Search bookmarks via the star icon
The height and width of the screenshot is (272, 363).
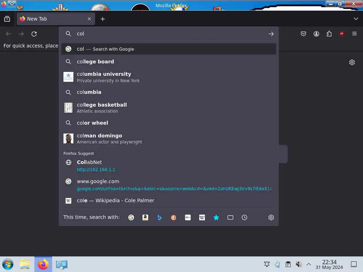pyautogui.click(x=216, y=217)
